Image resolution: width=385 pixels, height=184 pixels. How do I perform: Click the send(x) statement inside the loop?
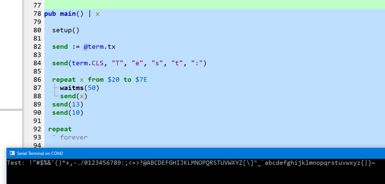[73, 96]
